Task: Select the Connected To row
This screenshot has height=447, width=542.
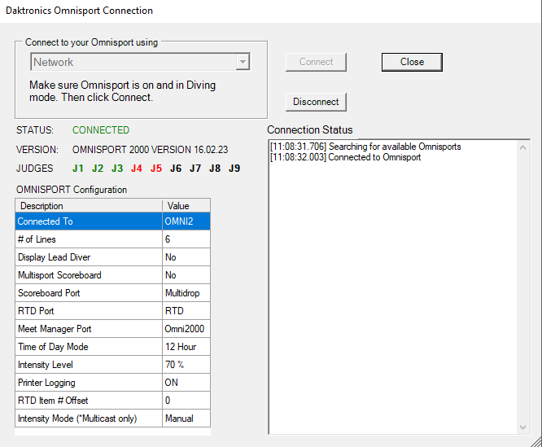Action: click(112, 221)
